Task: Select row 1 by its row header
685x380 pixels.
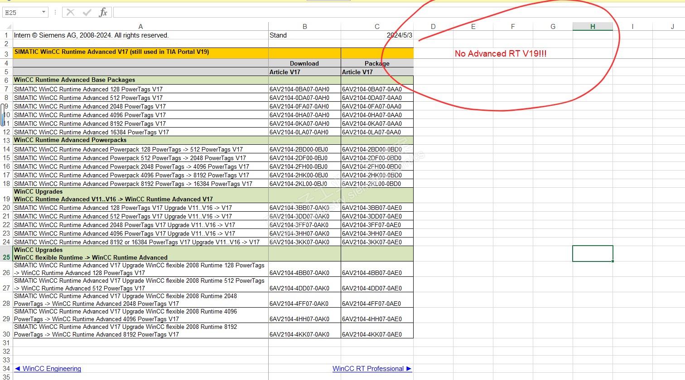Action: point(6,35)
